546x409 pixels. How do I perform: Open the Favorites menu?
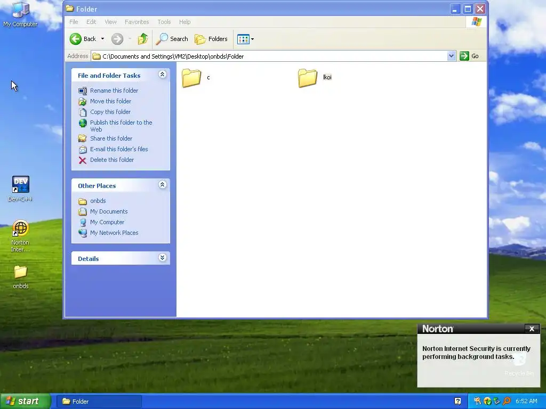click(137, 22)
